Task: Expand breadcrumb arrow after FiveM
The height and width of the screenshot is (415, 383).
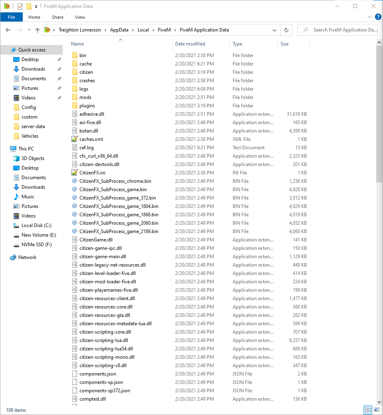Action: coord(175,30)
